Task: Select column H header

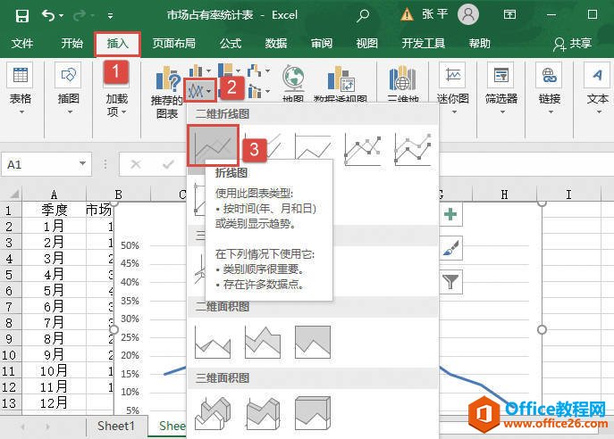Action: (x=504, y=195)
